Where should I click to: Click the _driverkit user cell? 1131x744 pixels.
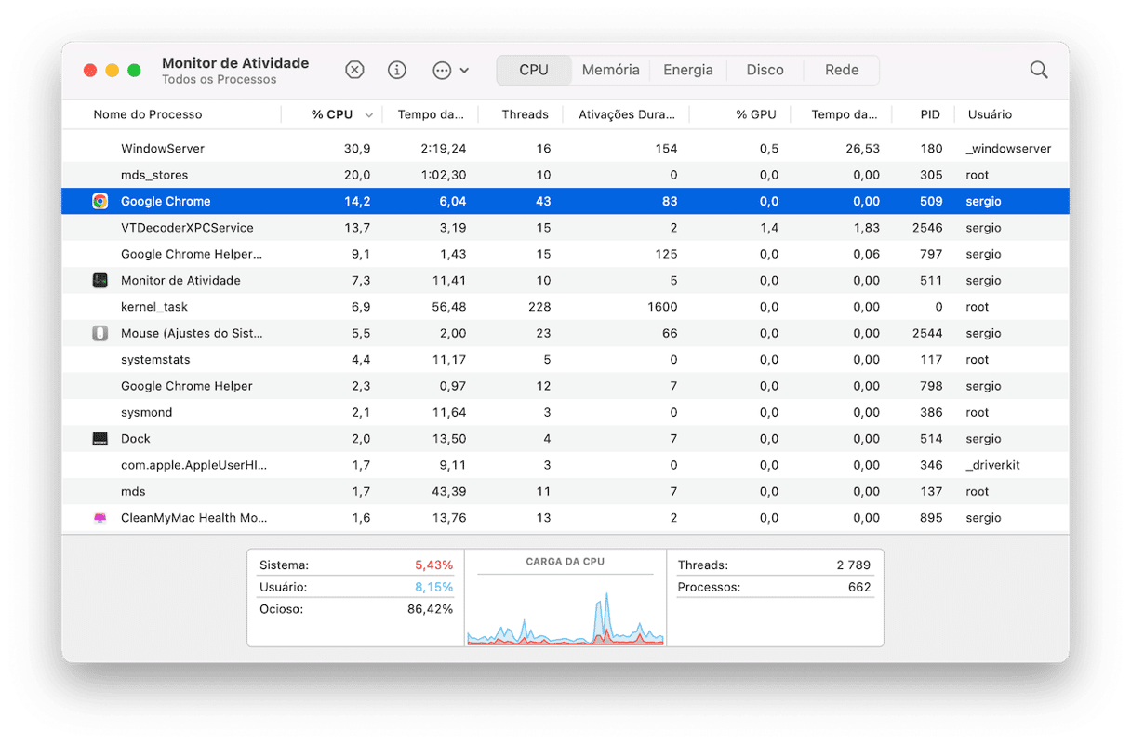coord(992,465)
